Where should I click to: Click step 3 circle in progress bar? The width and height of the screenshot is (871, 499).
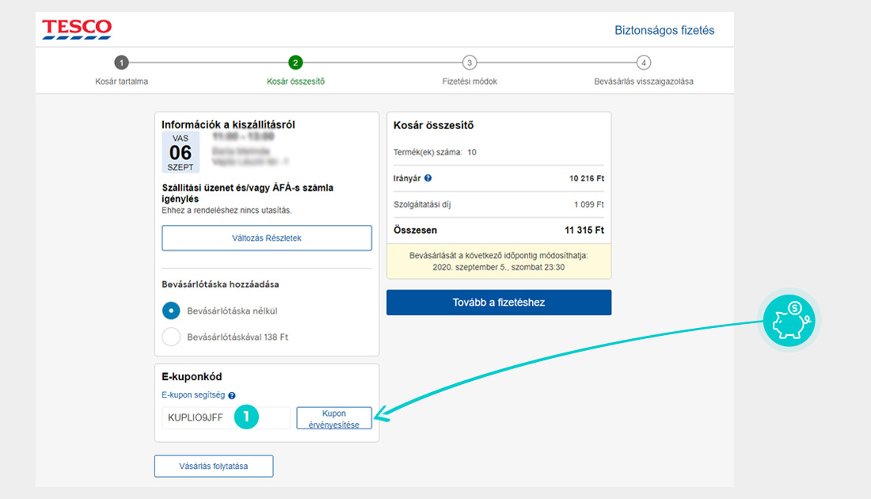point(470,63)
